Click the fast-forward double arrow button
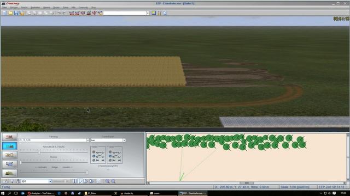350x196 pixels. click(86, 181)
